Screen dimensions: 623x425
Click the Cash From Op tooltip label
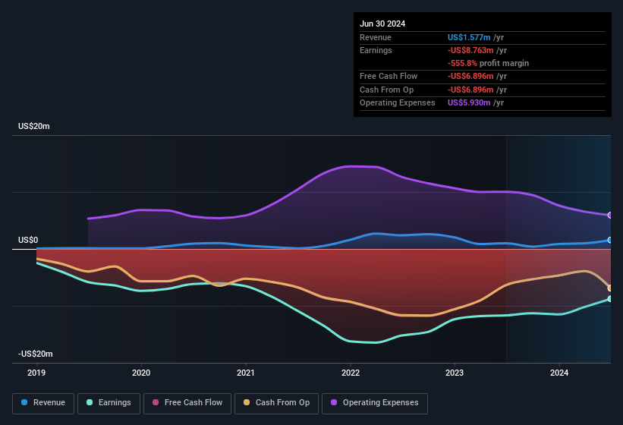click(386, 90)
